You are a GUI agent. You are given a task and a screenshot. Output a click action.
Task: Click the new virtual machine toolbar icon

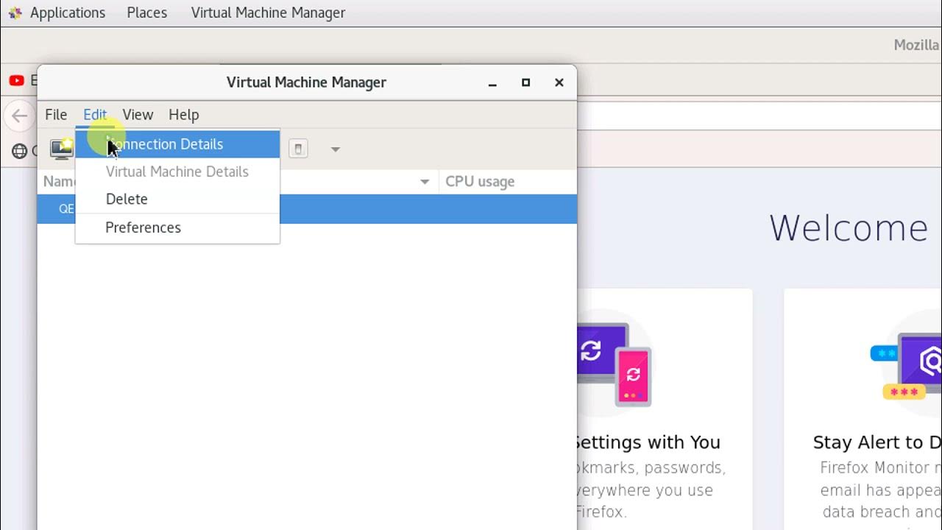coord(61,149)
